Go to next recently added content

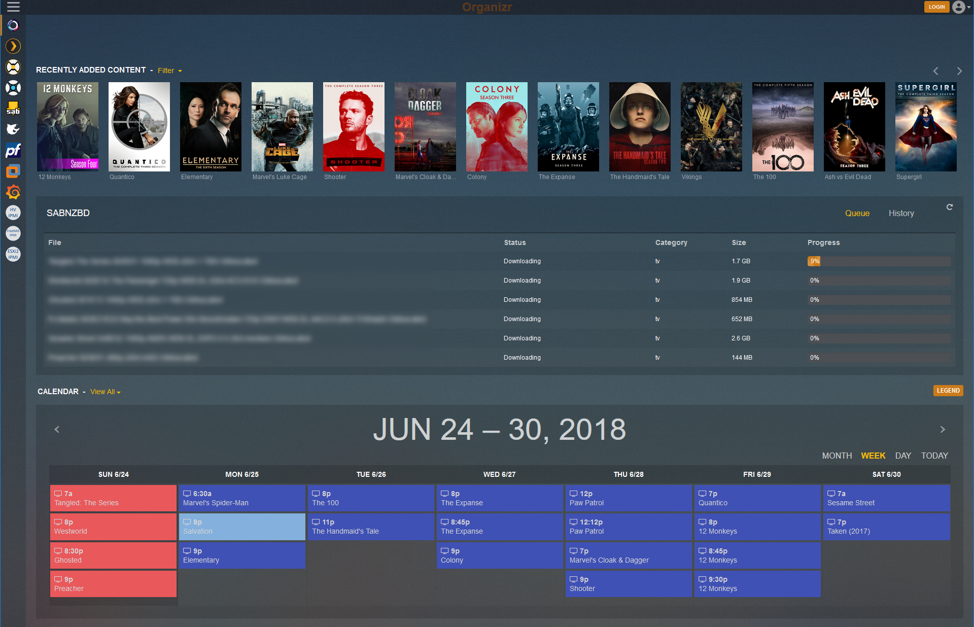point(959,71)
